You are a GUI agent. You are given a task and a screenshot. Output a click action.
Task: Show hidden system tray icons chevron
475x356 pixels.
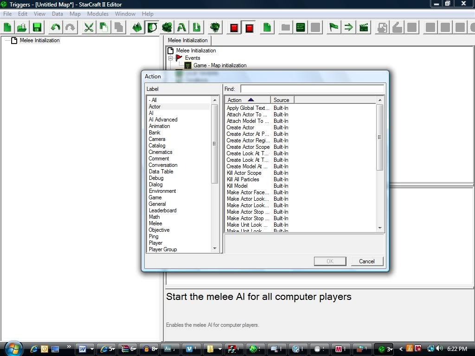coord(401,349)
